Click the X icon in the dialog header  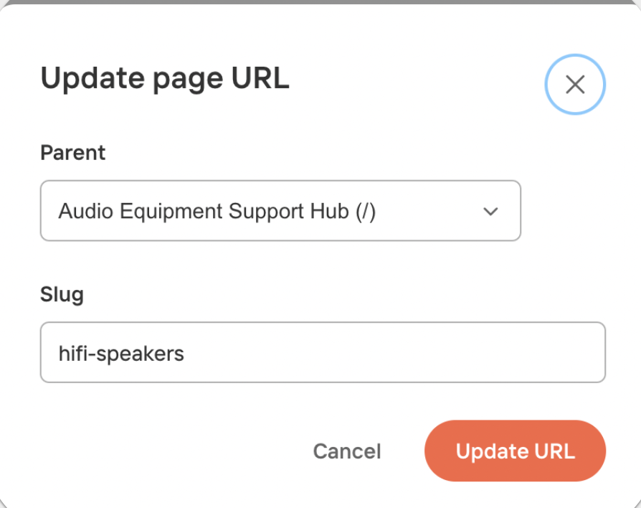[x=575, y=85]
